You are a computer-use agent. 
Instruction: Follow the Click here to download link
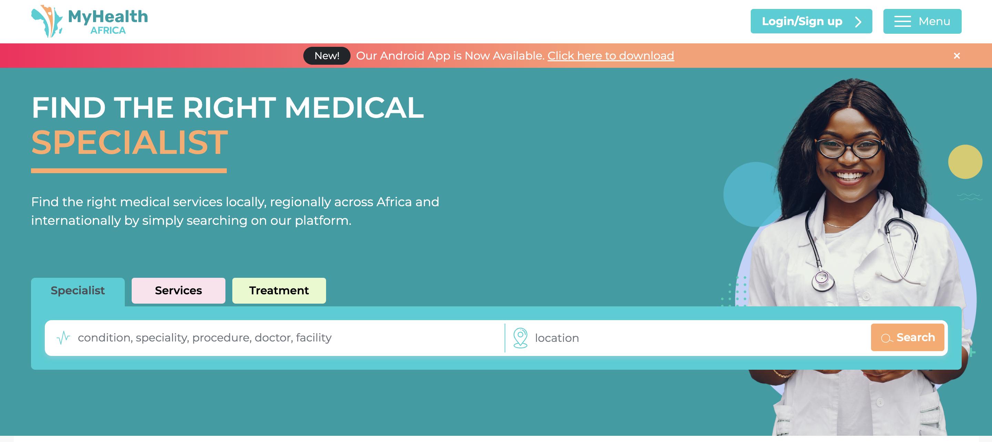click(610, 56)
